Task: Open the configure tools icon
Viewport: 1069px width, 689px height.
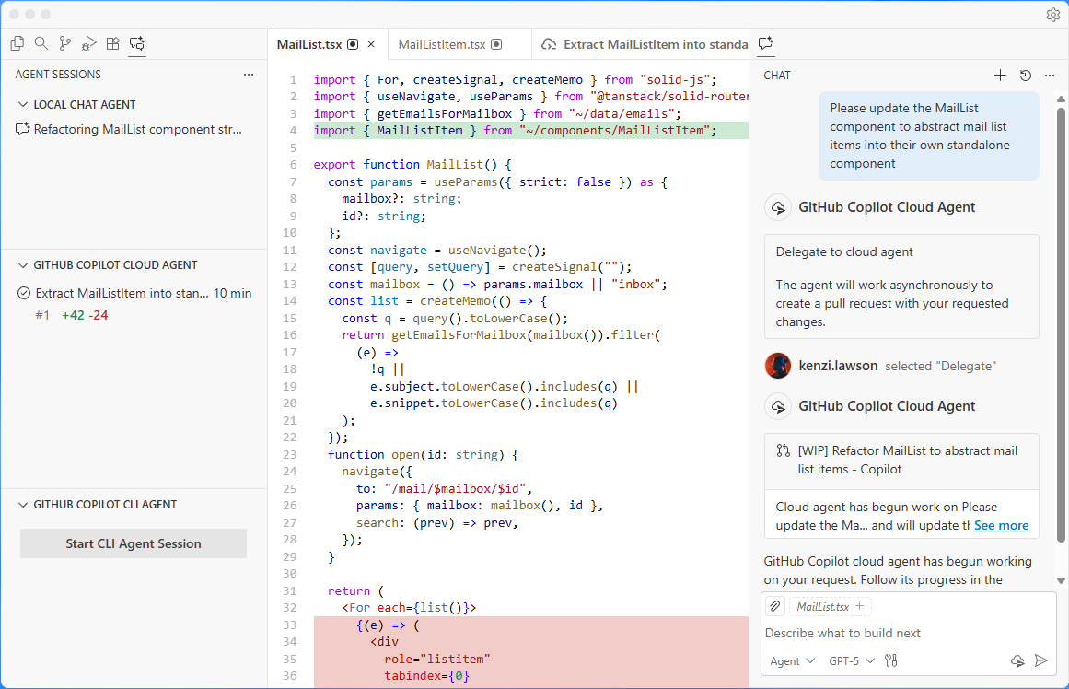Action: [890, 660]
